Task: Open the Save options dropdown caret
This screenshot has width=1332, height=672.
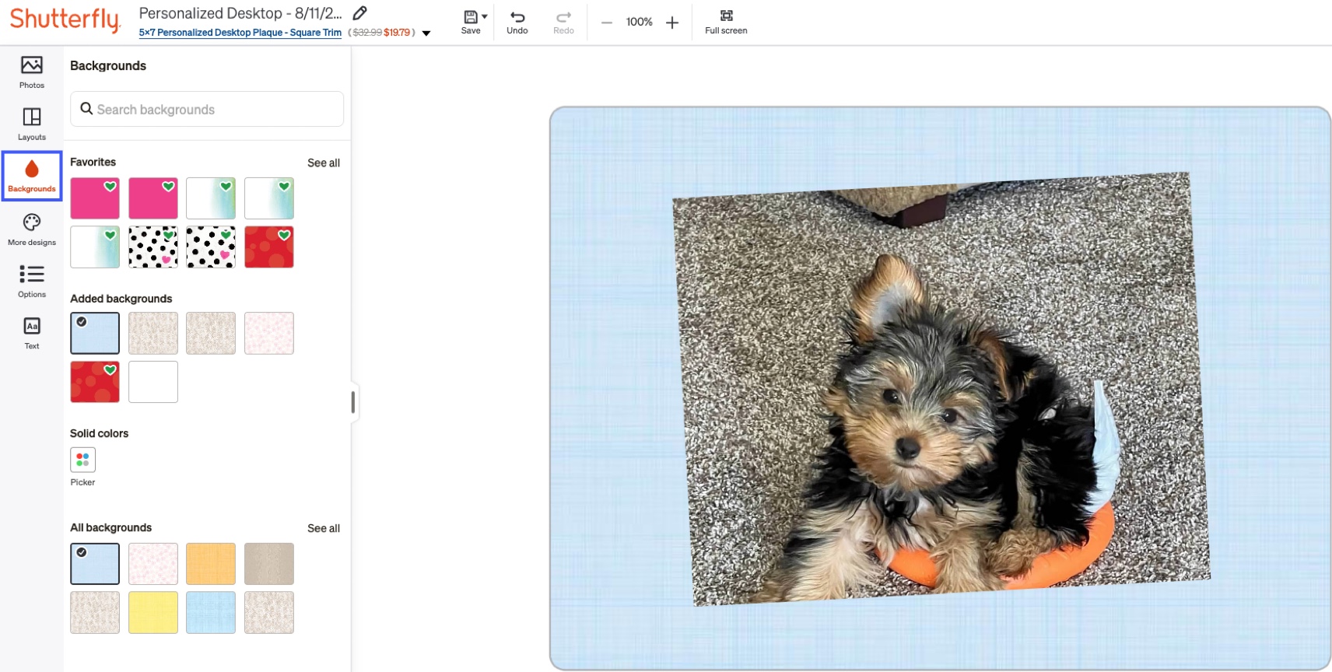Action: [x=485, y=16]
